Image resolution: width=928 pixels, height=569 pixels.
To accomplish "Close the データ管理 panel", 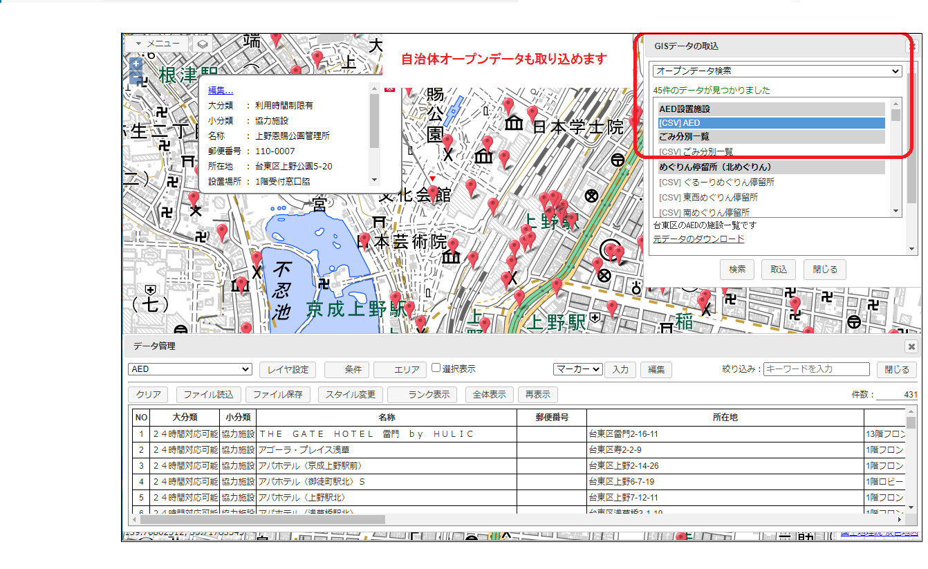I will click(911, 346).
